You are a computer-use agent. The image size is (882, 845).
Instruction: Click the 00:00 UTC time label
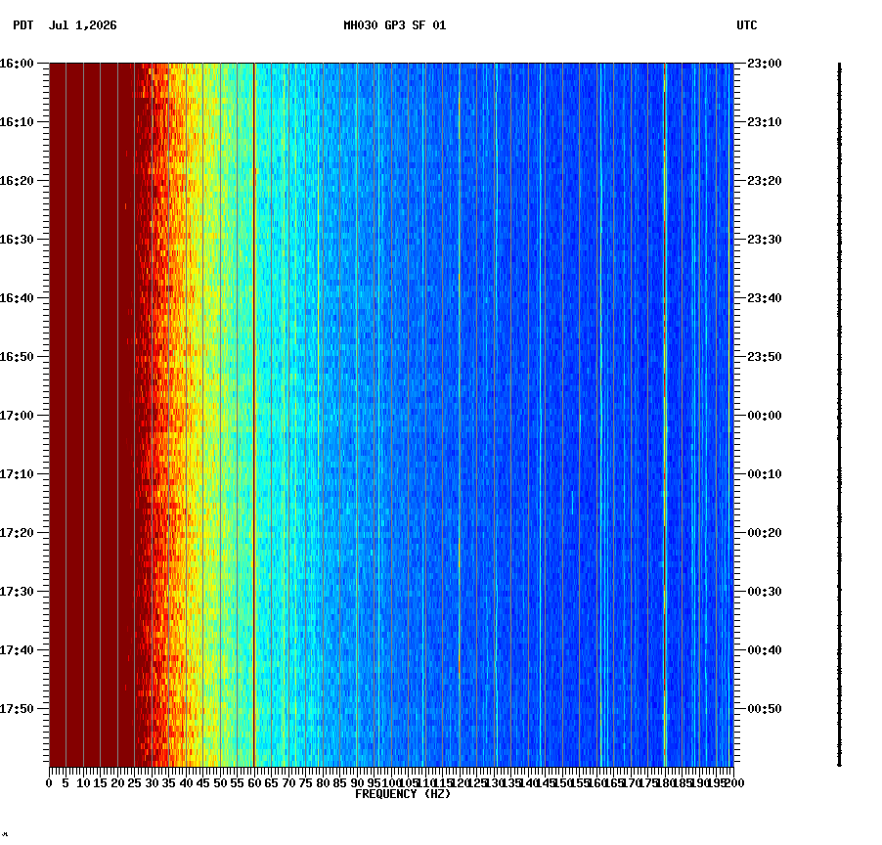tap(765, 416)
